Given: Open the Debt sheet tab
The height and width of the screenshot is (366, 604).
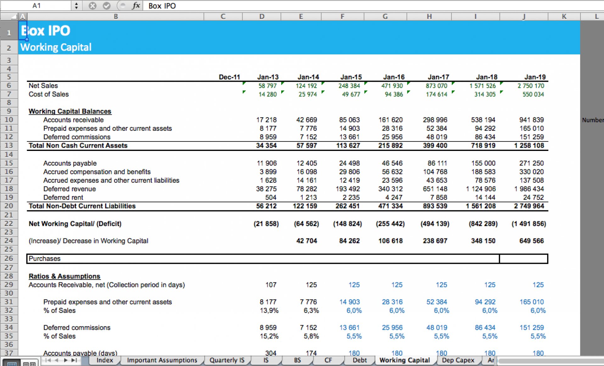Looking at the screenshot, I should [x=360, y=360].
